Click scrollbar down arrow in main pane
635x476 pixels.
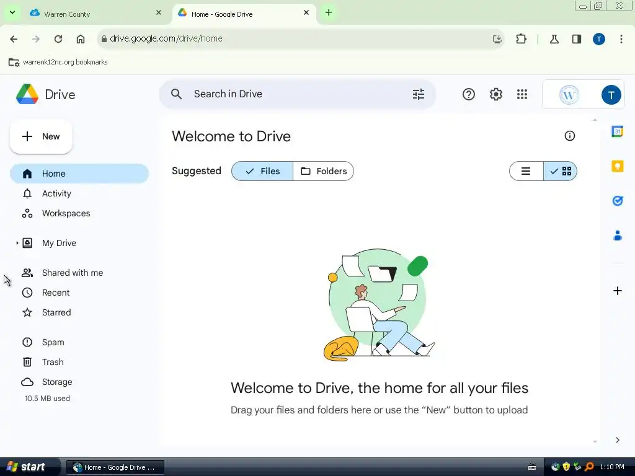coord(595,441)
